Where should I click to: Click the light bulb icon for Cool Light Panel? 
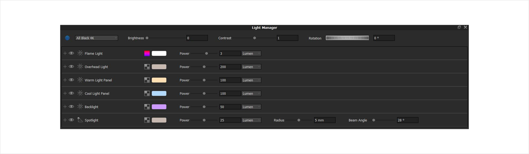[80, 93]
